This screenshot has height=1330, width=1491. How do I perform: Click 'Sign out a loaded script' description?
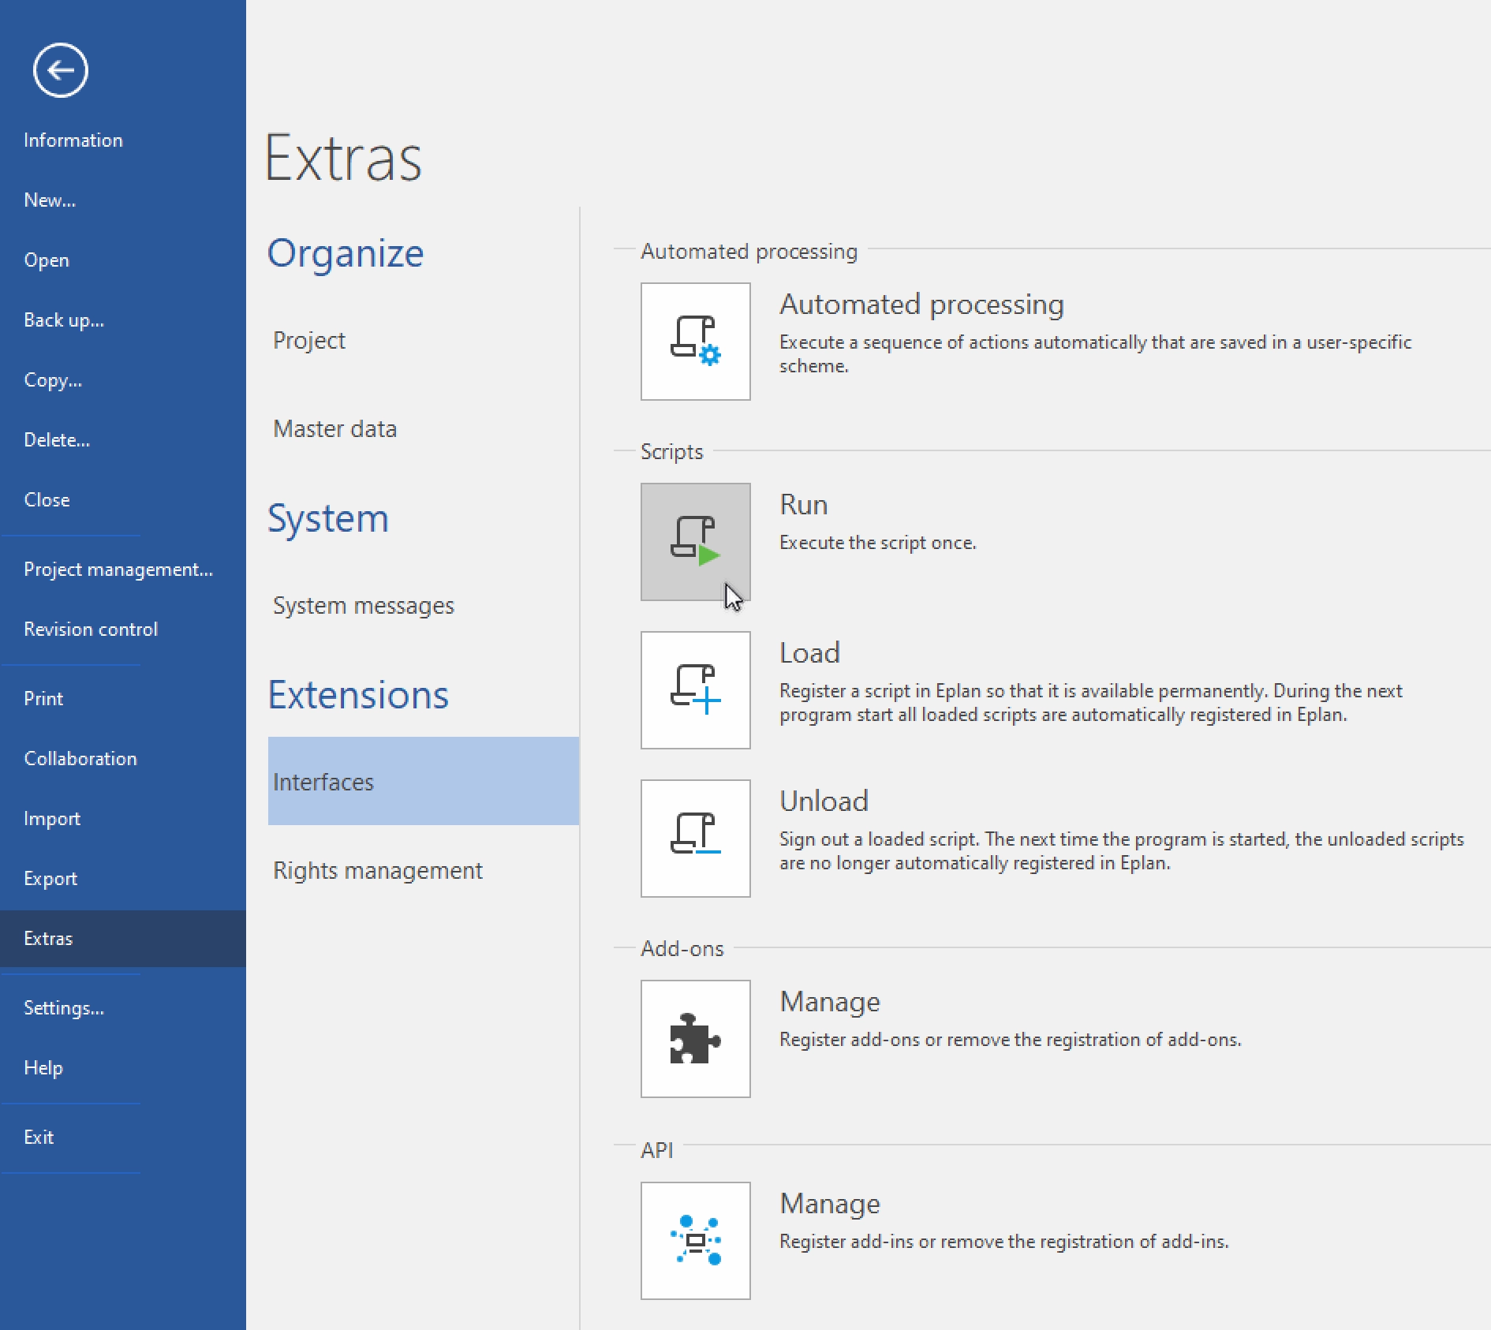tap(1122, 851)
